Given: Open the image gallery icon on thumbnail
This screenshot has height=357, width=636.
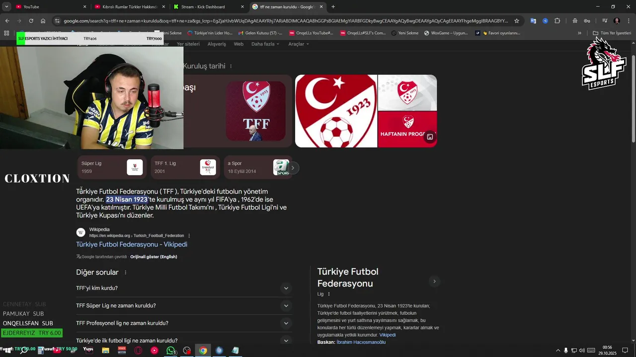Looking at the screenshot, I should click(x=430, y=137).
